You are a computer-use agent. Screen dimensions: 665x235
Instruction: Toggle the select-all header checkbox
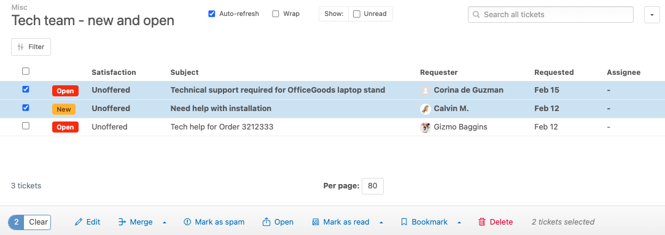25,71
